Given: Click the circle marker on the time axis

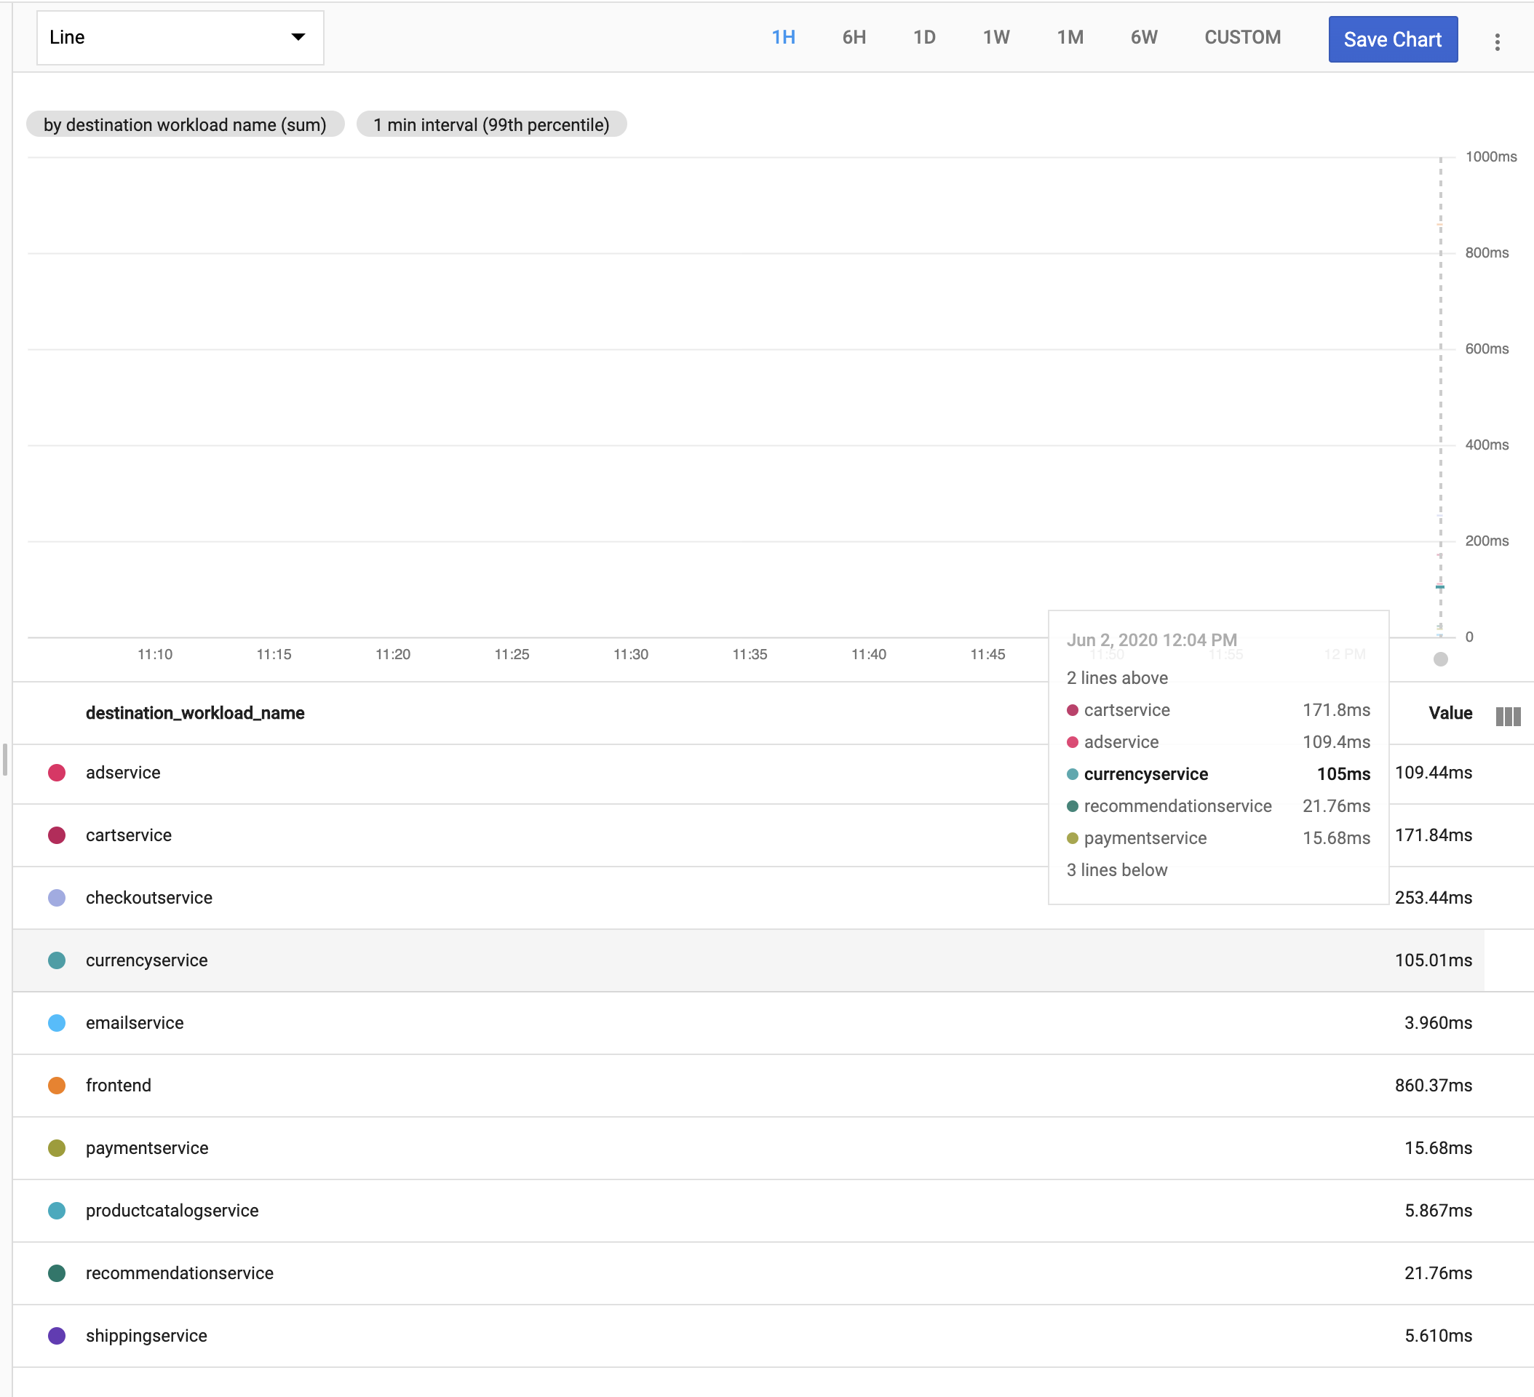Looking at the screenshot, I should point(1440,660).
